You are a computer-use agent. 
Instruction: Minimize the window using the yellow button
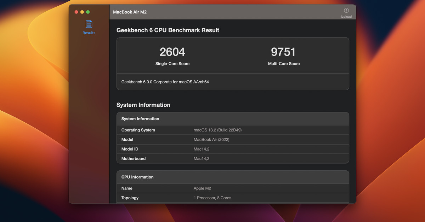[x=82, y=12]
